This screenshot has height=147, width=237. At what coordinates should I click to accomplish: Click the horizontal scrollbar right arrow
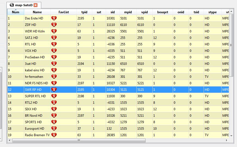coord(227,140)
